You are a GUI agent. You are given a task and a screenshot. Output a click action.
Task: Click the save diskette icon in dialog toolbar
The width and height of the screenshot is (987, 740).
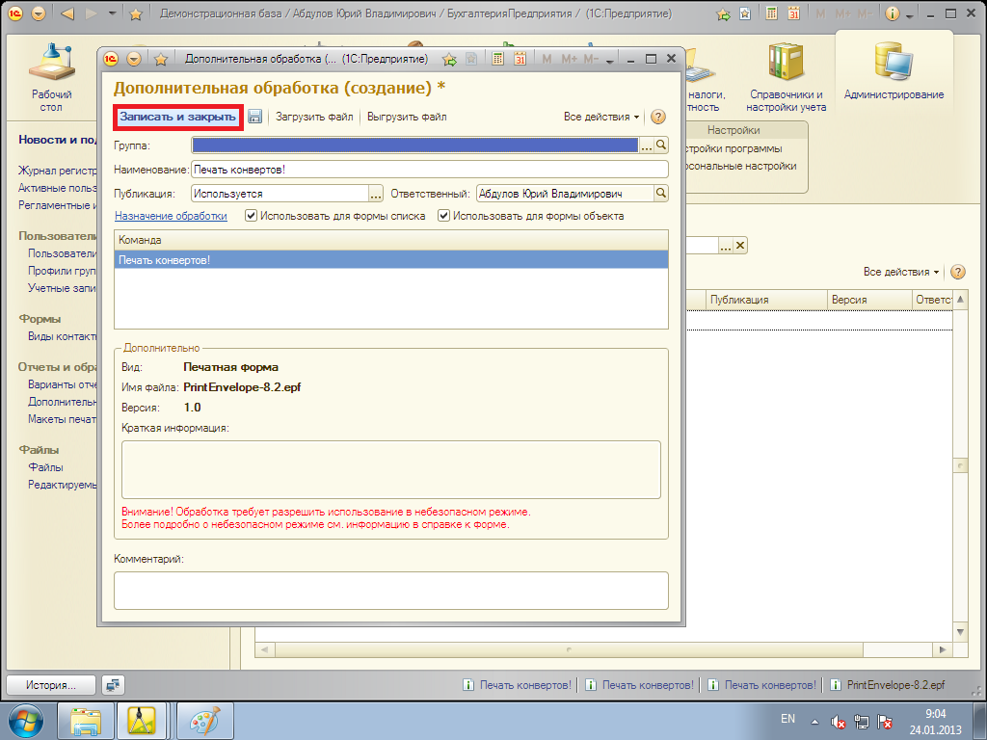(255, 117)
